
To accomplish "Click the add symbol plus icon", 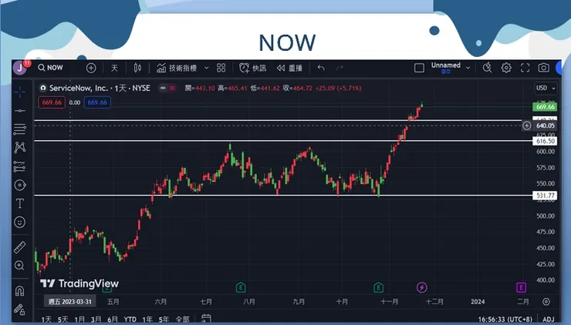I will pos(91,68).
